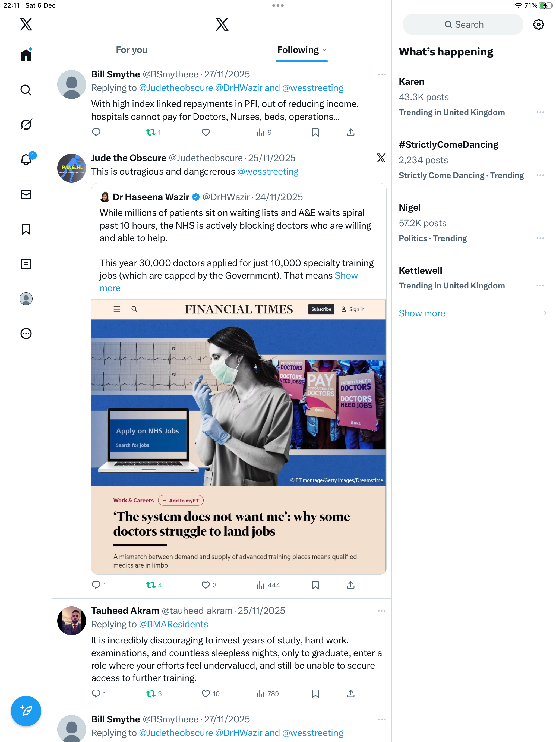Open Lists icon in sidebar
This screenshot has height=742, width=556.
coord(26,264)
